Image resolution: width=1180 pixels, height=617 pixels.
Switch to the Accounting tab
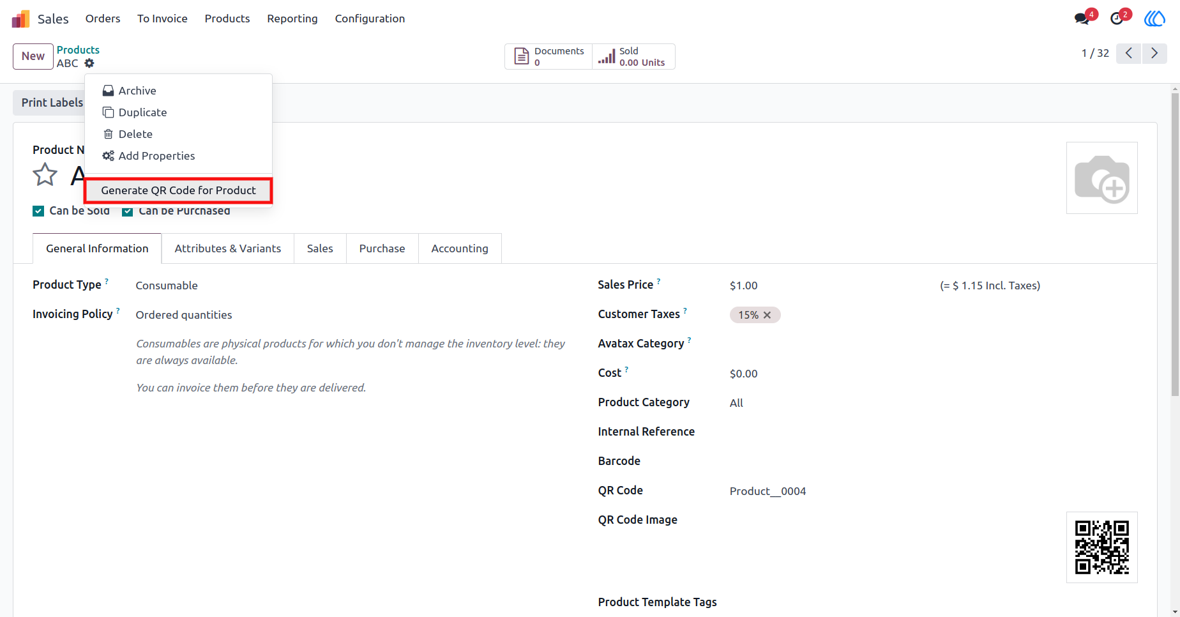pyautogui.click(x=460, y=248)
